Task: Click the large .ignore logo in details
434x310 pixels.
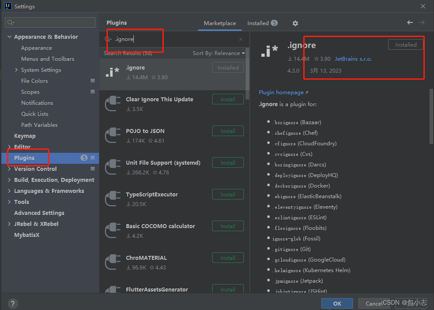Action: pyautogui.click(x=269, y=52)
